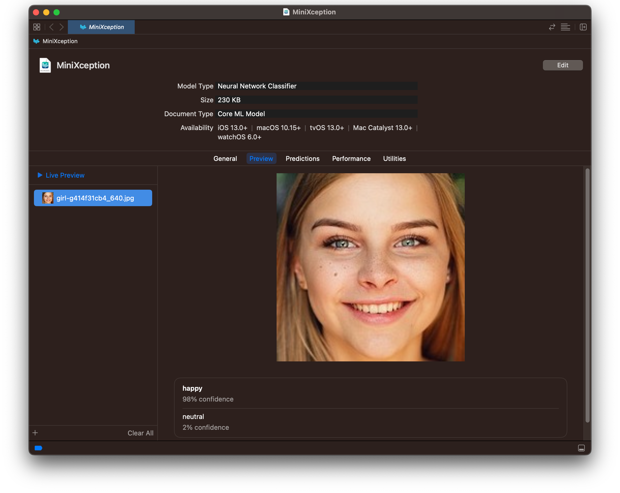
Task: Switch to the General tab
Action: [225, 159]
